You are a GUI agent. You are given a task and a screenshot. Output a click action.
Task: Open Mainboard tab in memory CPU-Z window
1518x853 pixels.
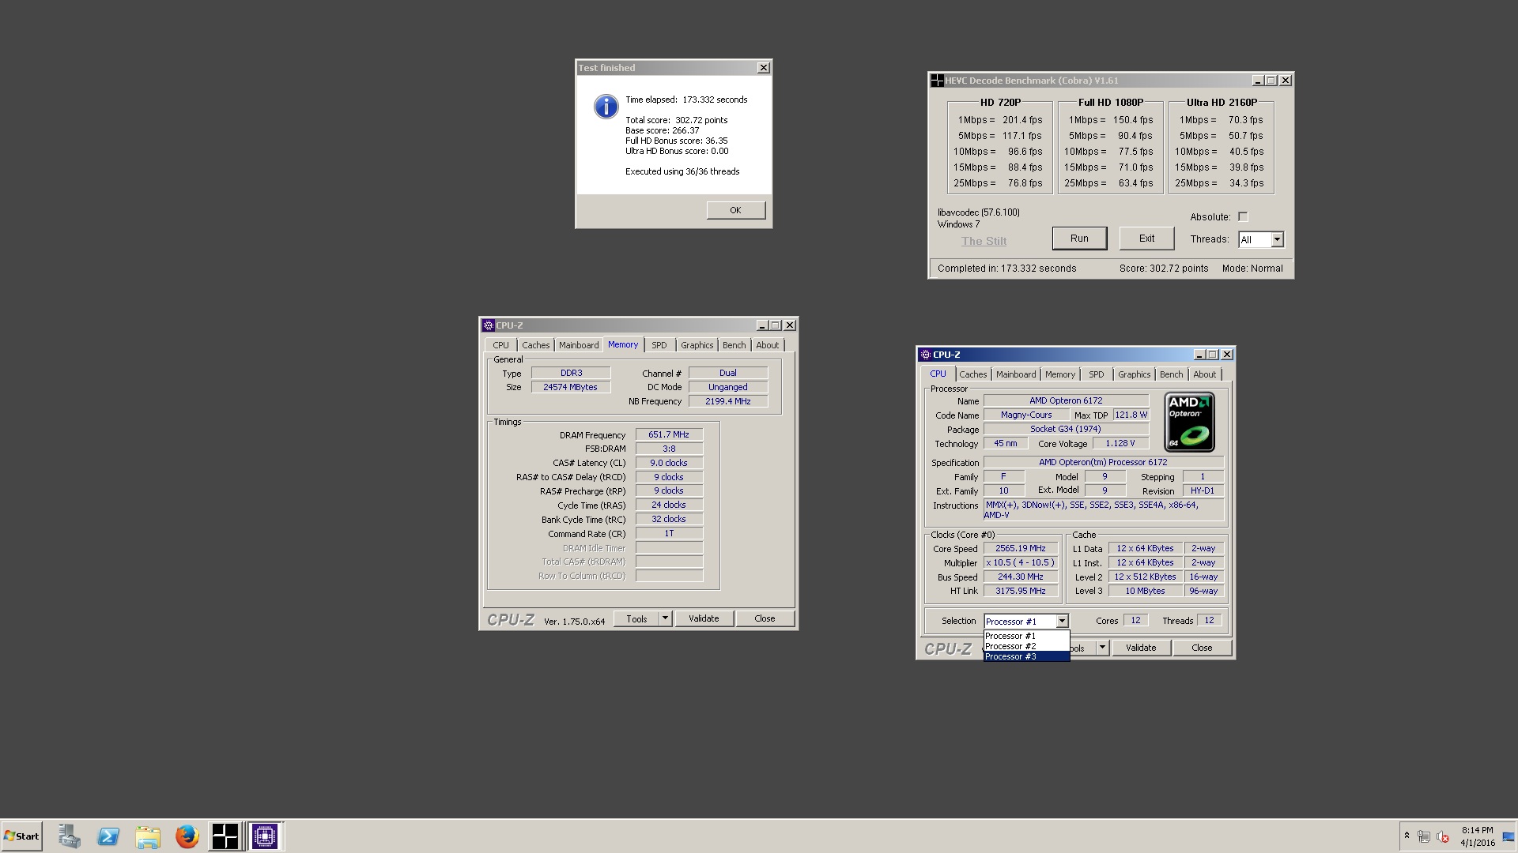click(579, 345)
